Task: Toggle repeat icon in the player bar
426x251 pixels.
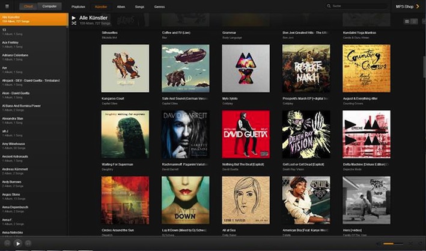Action: 421,244
